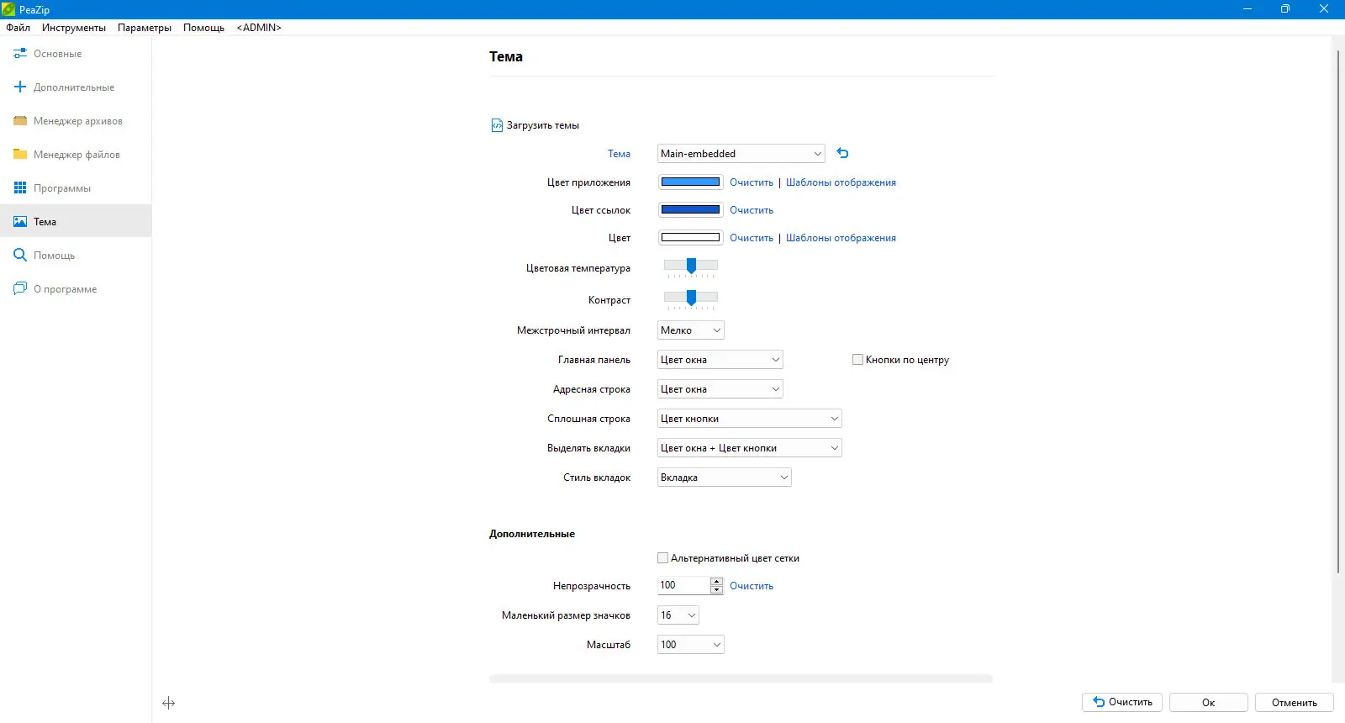Open Маленький размер значков dropdown
The image size is (1345, 723).
678,615
